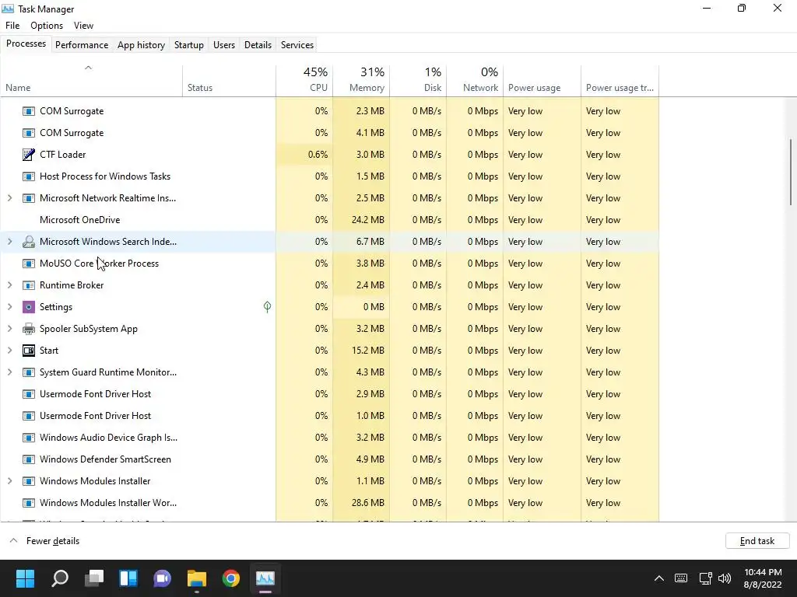Sort by Power usage column
797x597 pixels.
coord(542,80)
